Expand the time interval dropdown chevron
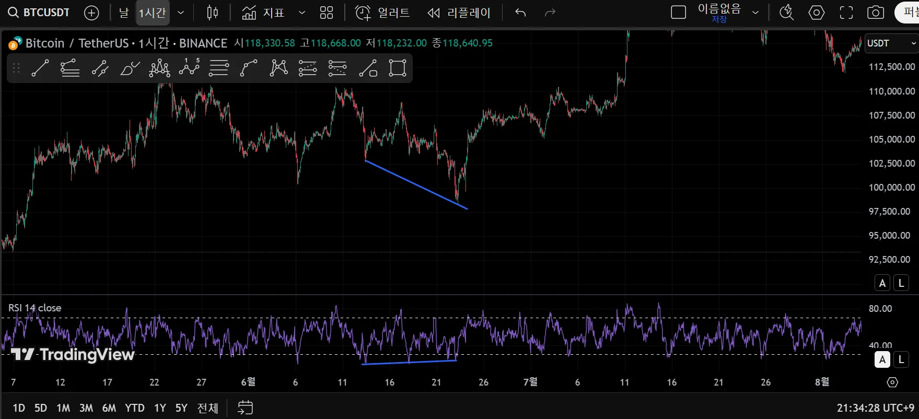Image resolution: width=919 pixels, height=419 pixels. coord(181,13)
